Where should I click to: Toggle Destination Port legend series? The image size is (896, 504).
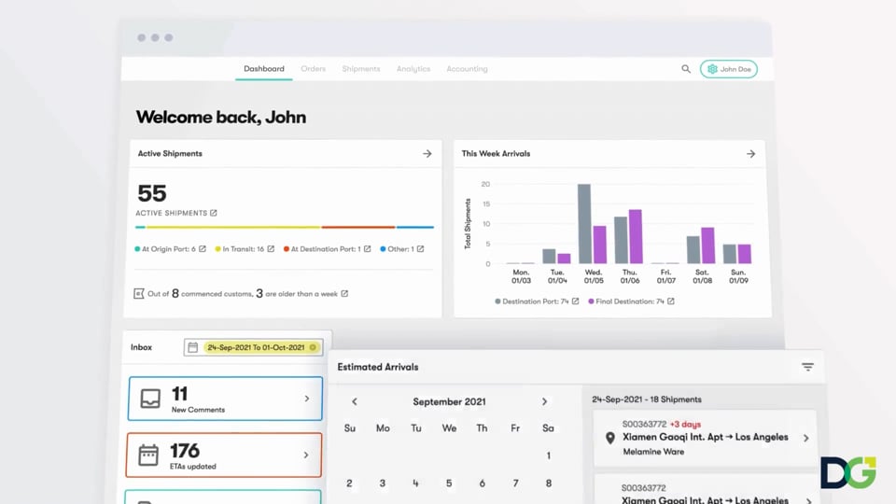[x=531, y=301]
